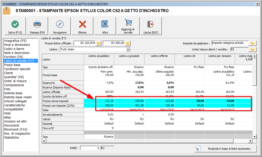Go to Note e descrizioni
Viewport: 262px width, 157px height.
[17, 53]
